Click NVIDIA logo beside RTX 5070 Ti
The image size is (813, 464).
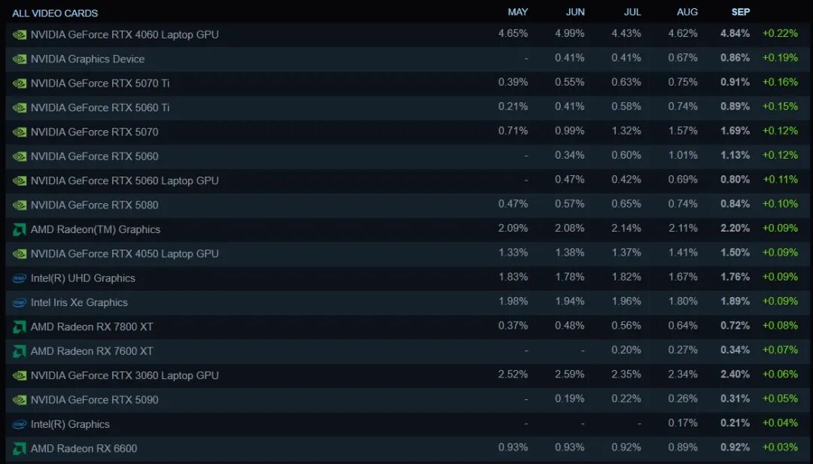19,83
